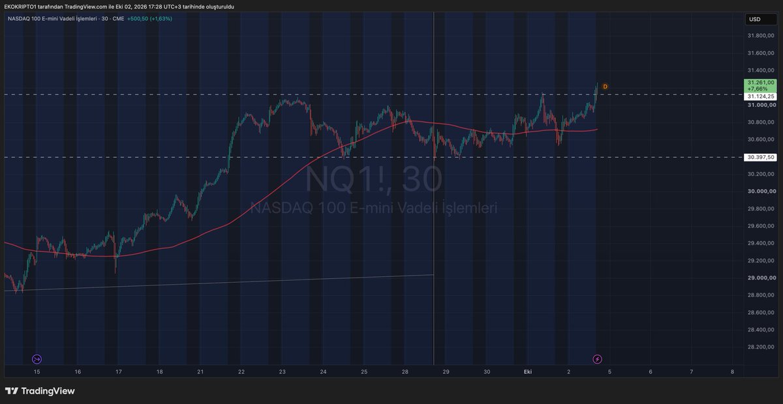Screen dimensions: 783x404
Task: Click the 30.600,00 price axis label
Action: [x=761, y=139]
